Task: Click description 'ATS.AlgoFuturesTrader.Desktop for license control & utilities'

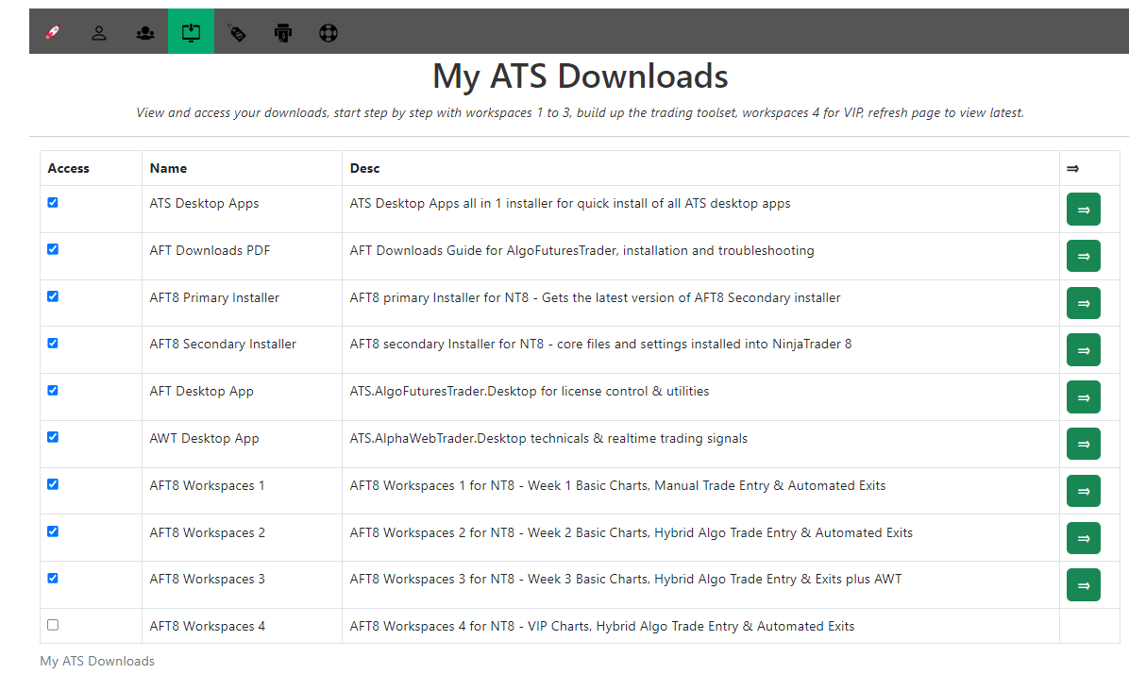Action: (530, 392)
